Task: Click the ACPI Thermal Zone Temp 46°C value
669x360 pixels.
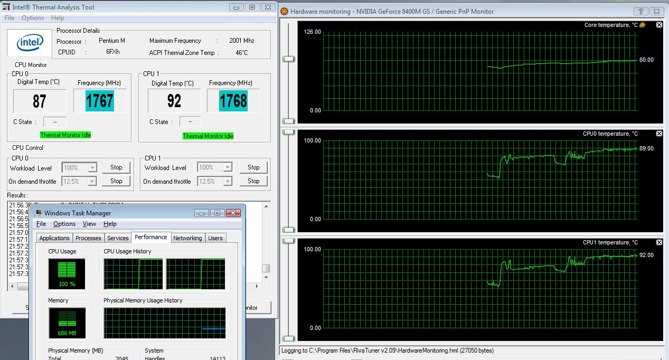Action: click(242, 53)
